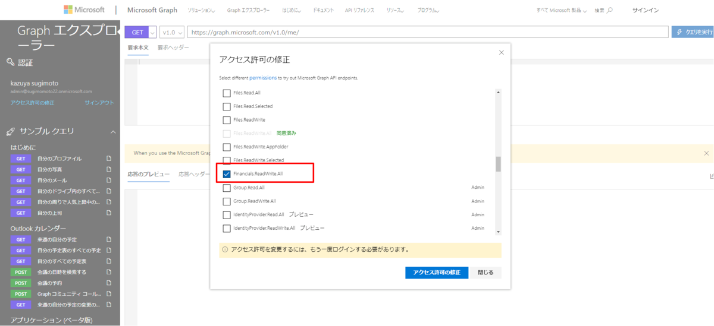Close the access permission dialog

tap(501, 52)
